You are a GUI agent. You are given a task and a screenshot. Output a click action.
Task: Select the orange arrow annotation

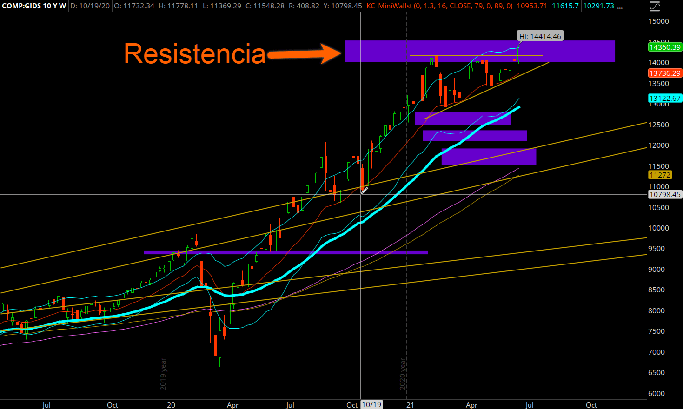(305, 54)
